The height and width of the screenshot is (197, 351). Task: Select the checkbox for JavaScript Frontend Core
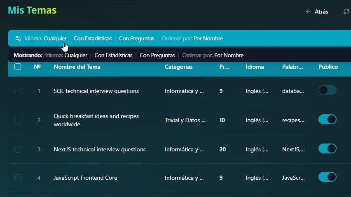pyautogui.click(x=18, y=178)
